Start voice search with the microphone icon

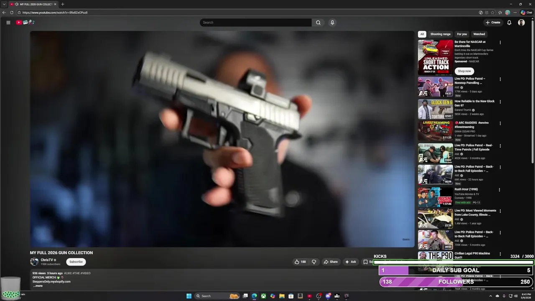click(332, 23)
